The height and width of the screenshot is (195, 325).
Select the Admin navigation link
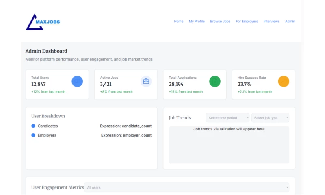[290, 22]
